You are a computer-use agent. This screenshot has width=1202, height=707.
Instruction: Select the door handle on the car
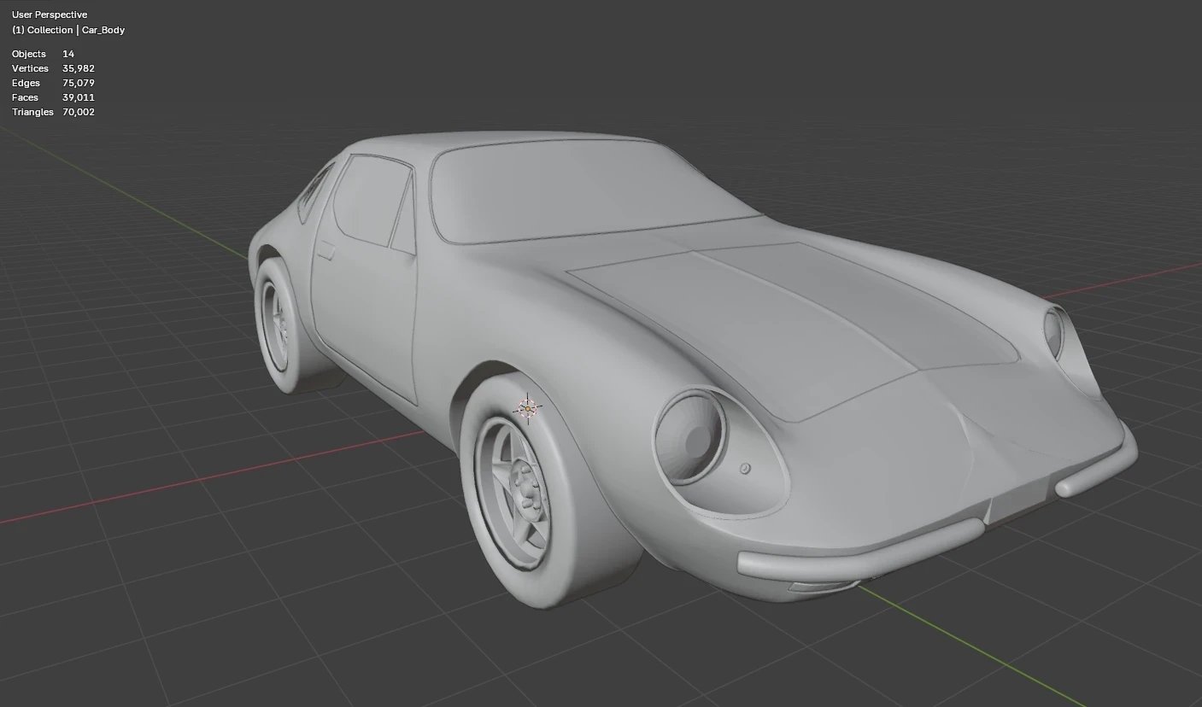[x=325, y=250]
